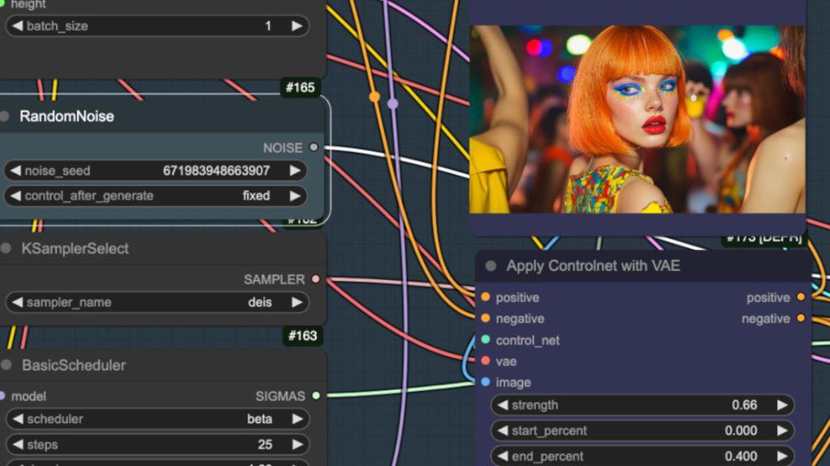Click the vae input socket

tap(485, 361)
